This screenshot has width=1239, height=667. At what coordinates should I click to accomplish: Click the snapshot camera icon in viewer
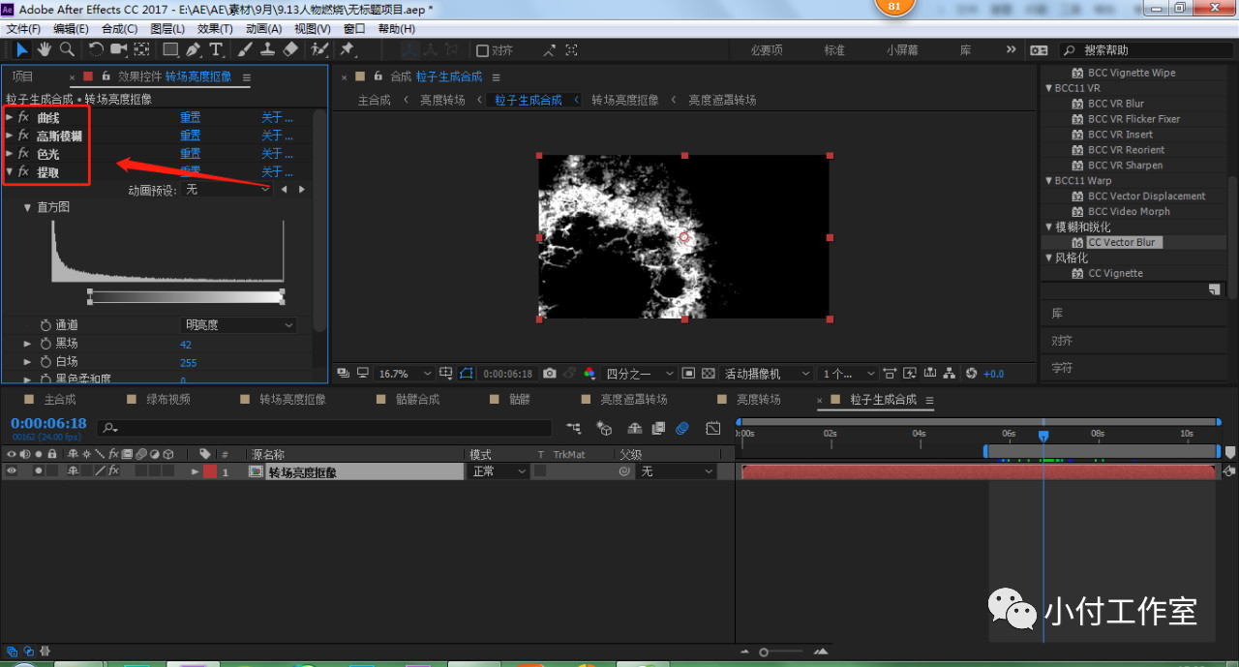550,374
